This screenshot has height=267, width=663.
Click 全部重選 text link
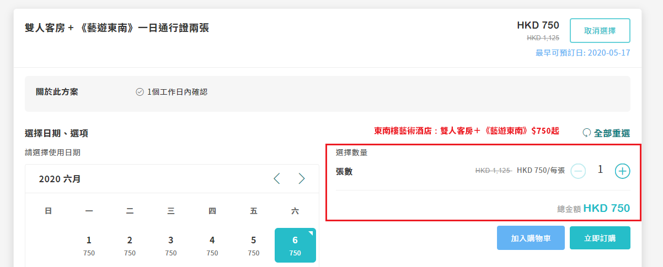612,133
